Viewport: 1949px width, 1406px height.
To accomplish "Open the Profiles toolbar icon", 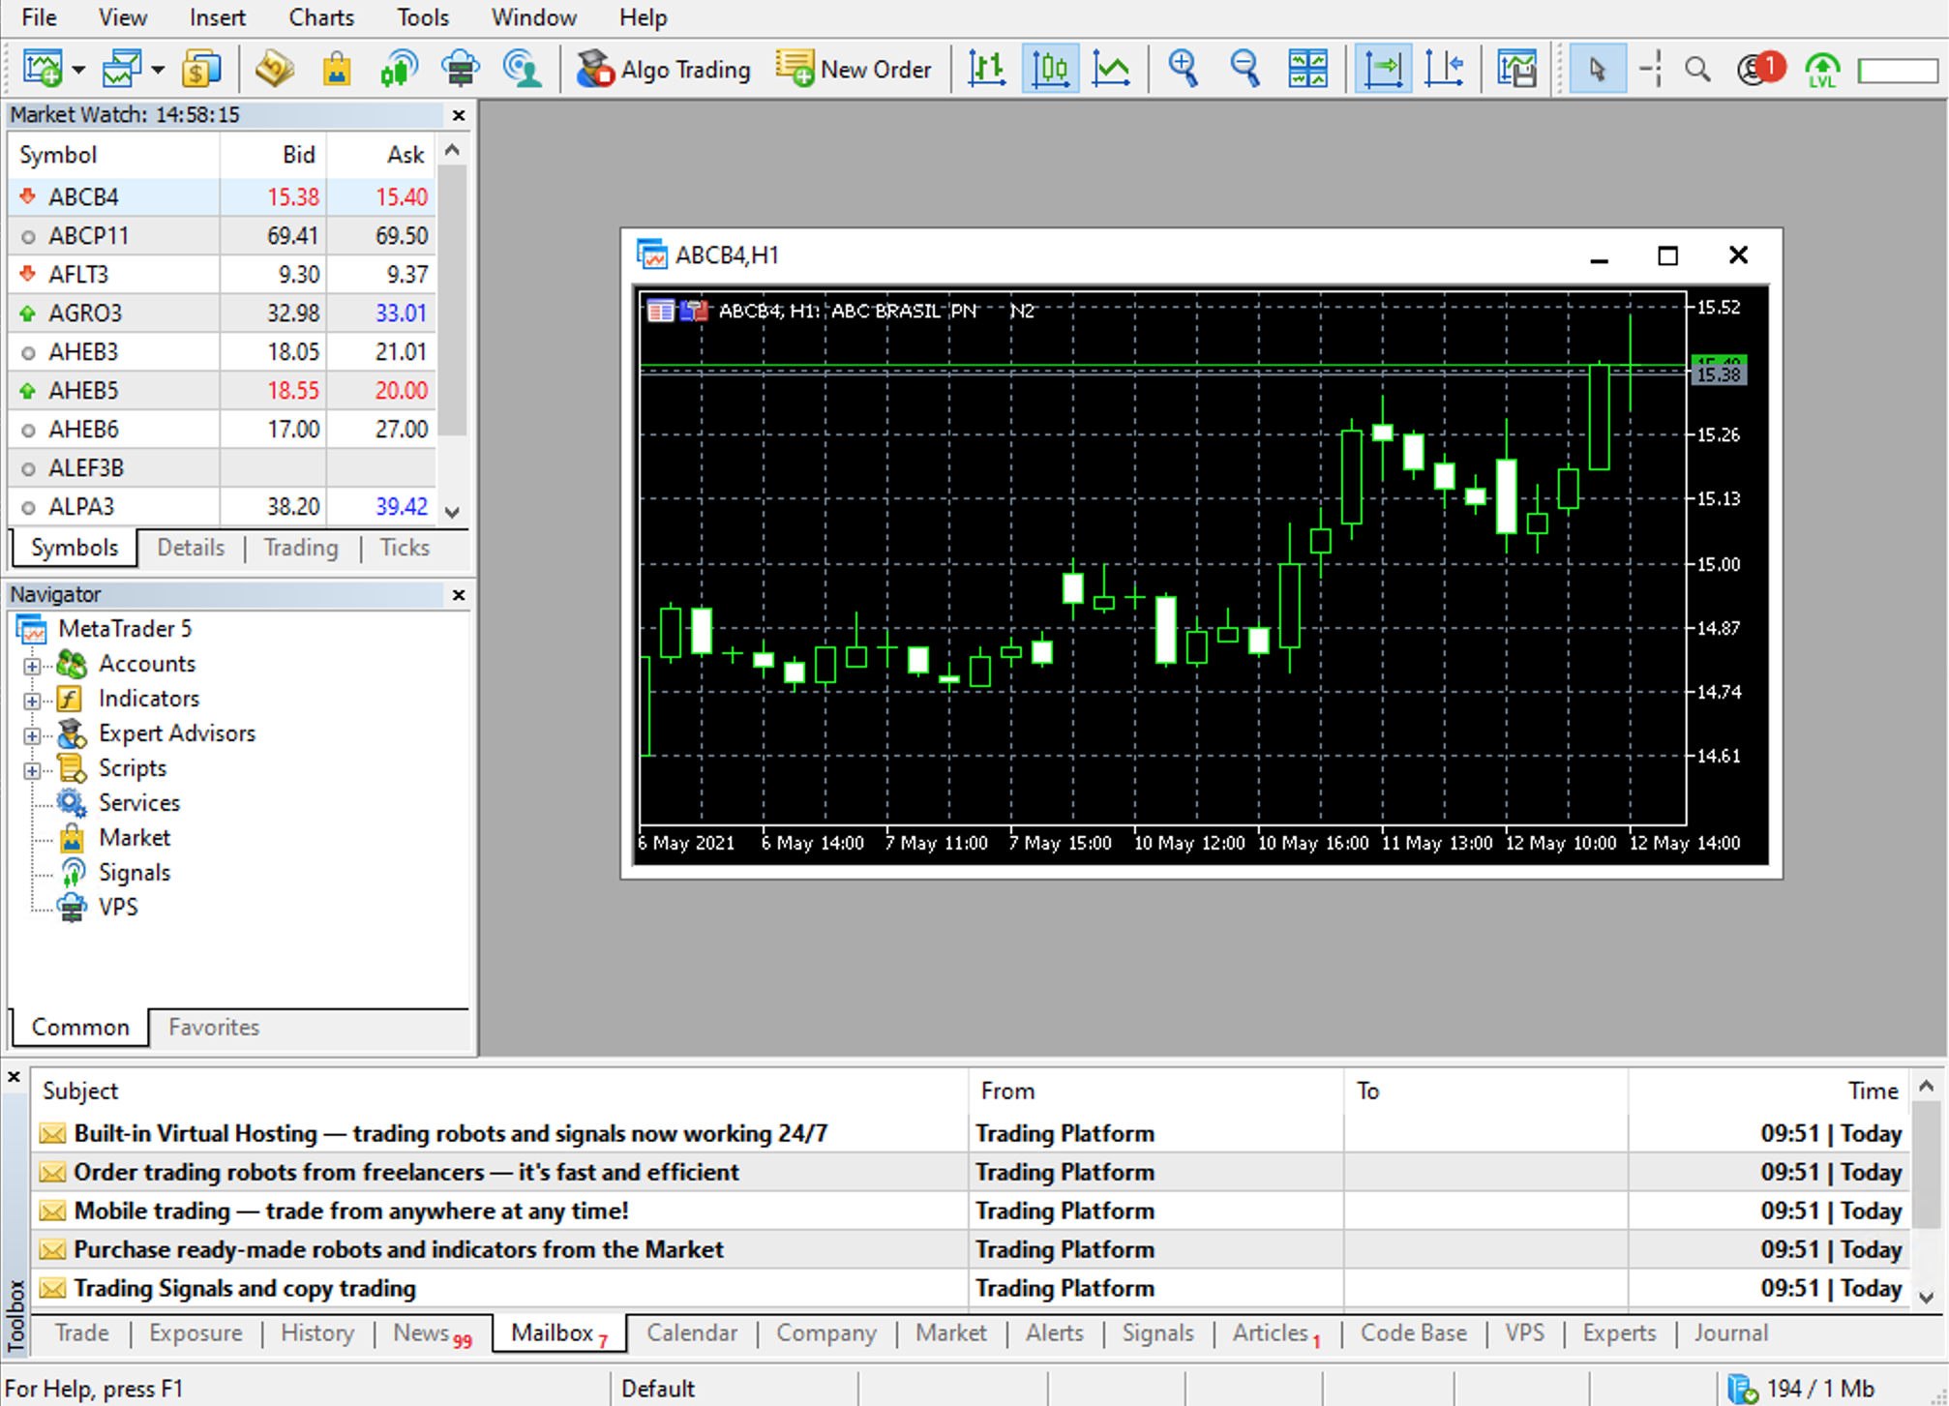I will tap(122, 70).
